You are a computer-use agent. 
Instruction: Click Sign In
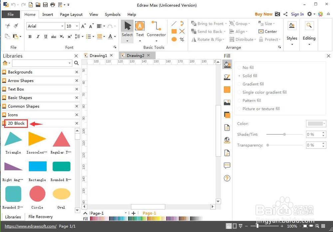pyautogui.click(x=297, y=14)
